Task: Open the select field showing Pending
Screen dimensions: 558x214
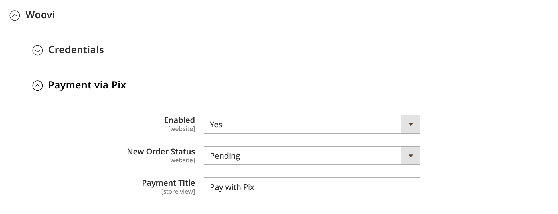Action: tap(302, 156)
